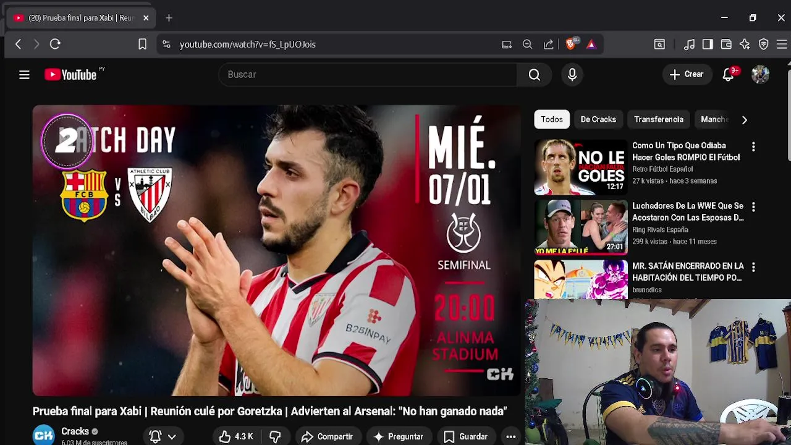This screenshot has width=791, height=445.
Task: Like the video with 4.3 K likes
Action: click(236, 436)
